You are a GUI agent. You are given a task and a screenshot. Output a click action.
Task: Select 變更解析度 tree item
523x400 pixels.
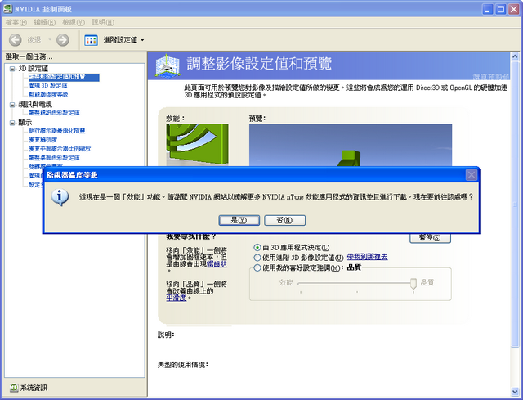point(42,140)
